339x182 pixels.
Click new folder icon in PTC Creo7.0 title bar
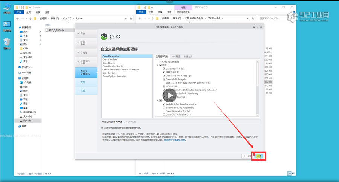point(149,7)
